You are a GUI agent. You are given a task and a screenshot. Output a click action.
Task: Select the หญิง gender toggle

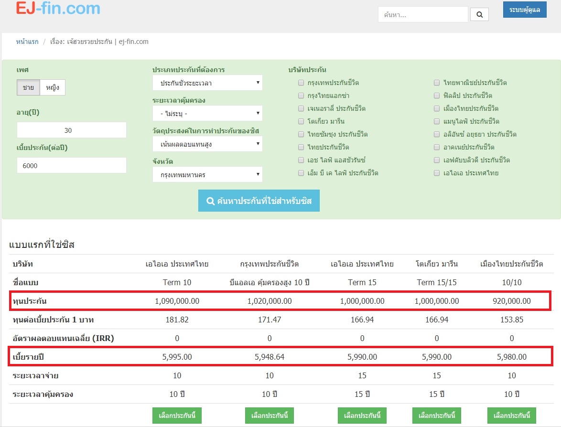click(53, 87)
